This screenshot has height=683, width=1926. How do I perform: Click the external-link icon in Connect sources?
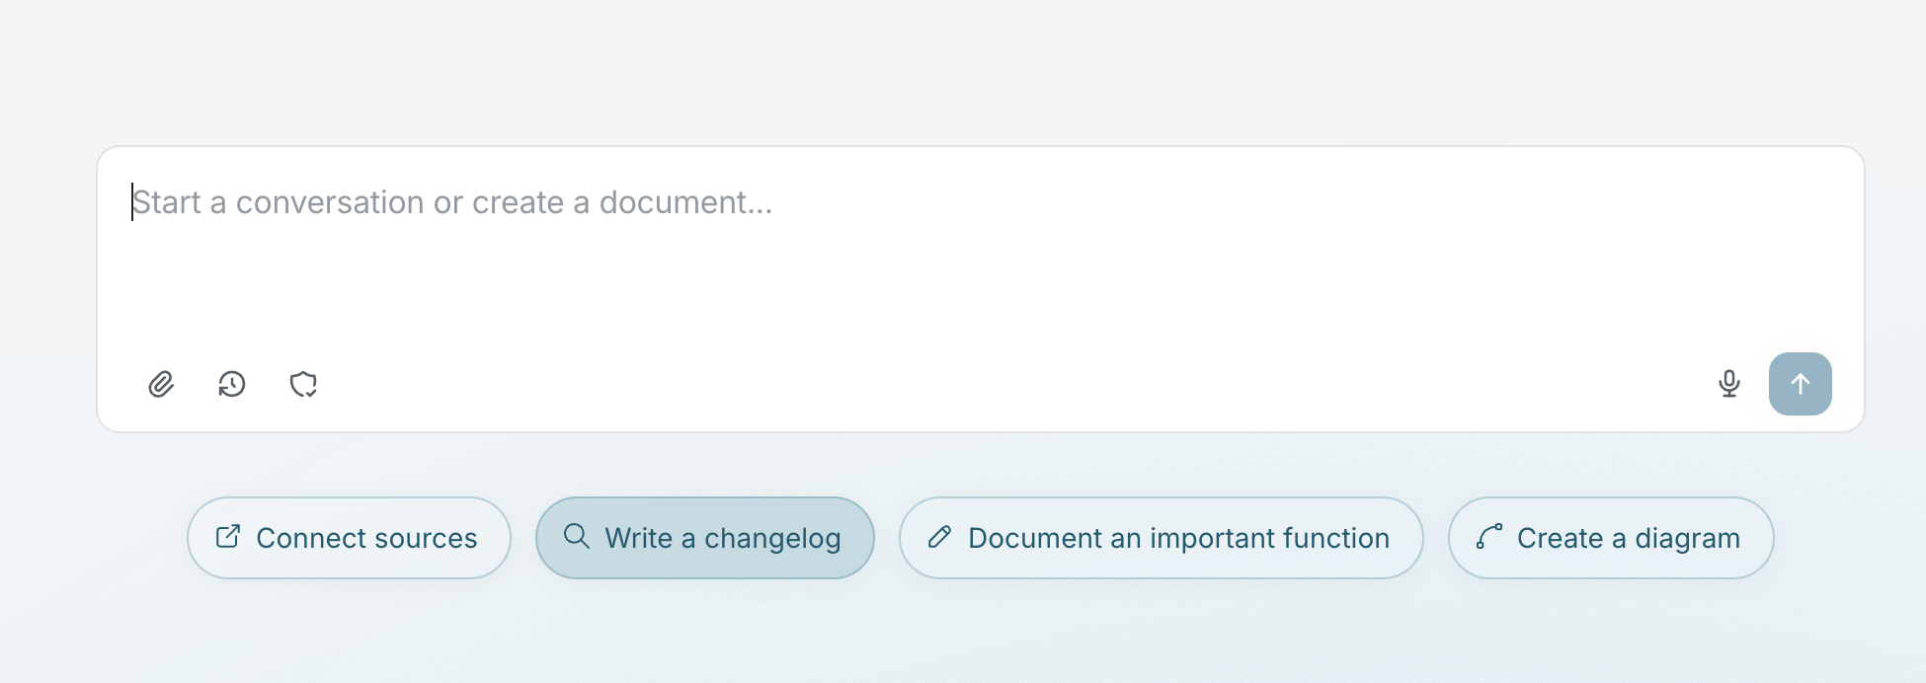tap(228, 537)
